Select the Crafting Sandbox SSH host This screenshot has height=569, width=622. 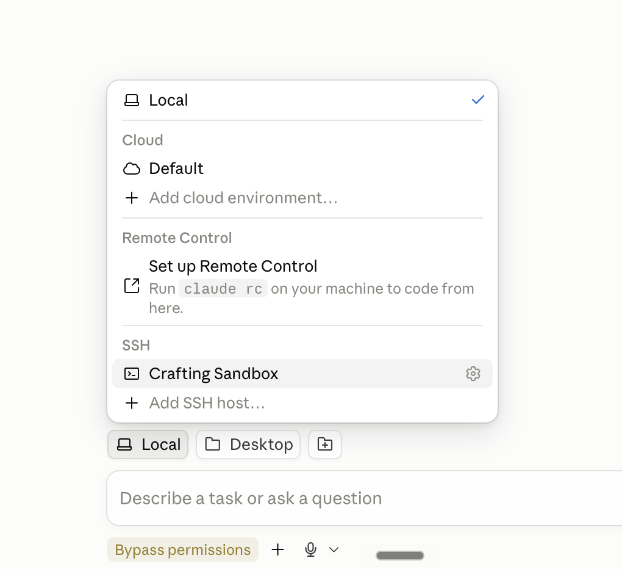click(302, 374)
